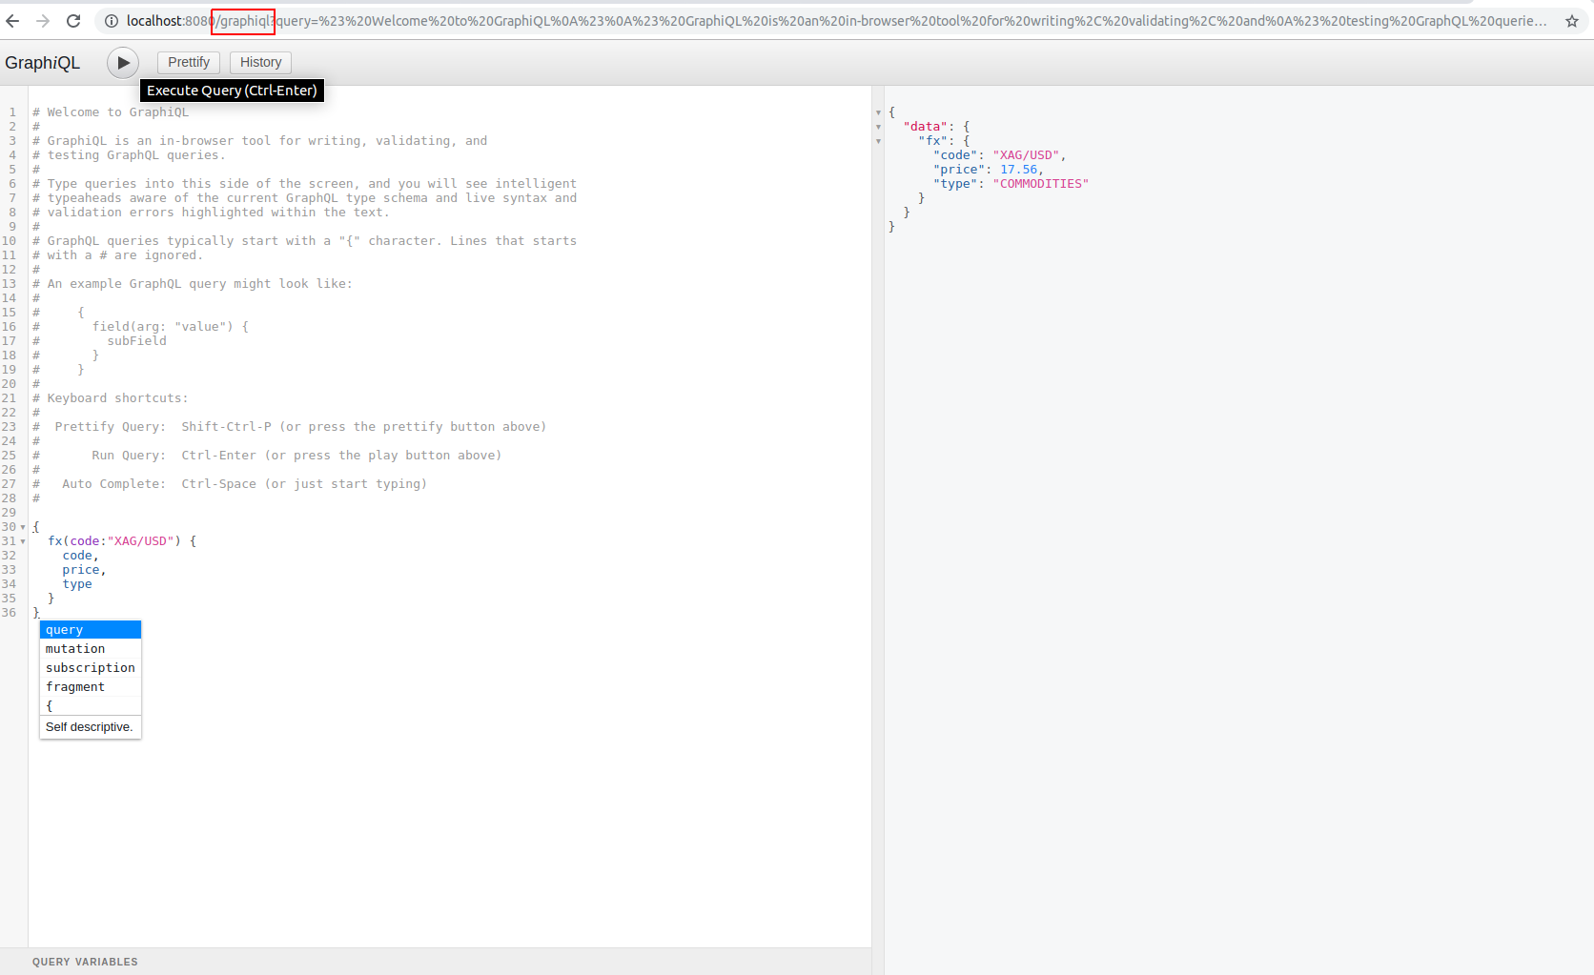Viewport: 1594px width, 975px height.
Task: Click the site information icon in address bar
Action: click(112, 21)
